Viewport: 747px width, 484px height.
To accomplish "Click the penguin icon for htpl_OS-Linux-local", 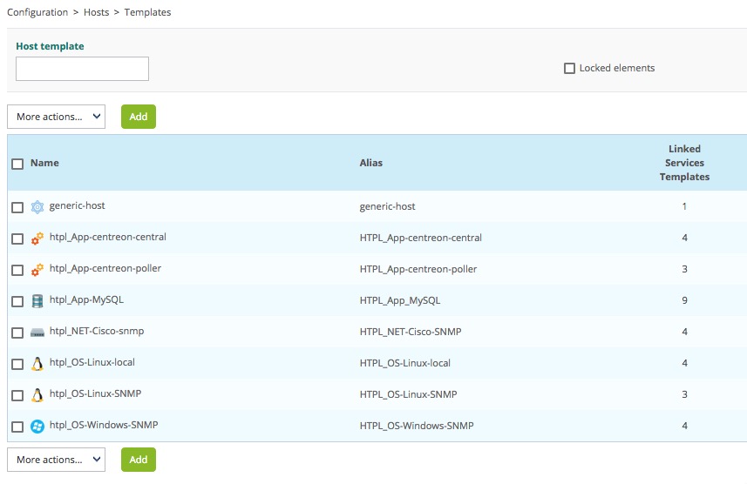I will 37,364.
